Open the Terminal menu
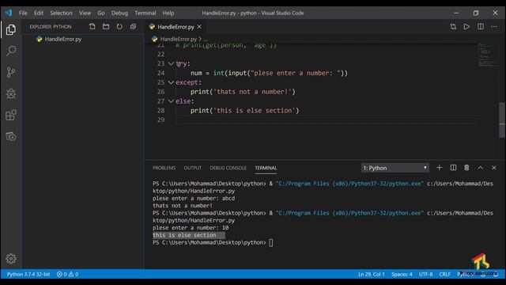Viewport: 506px width, 285px height. 145,13
